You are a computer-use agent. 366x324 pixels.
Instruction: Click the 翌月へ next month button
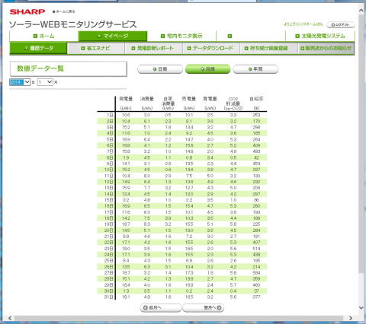204,308
